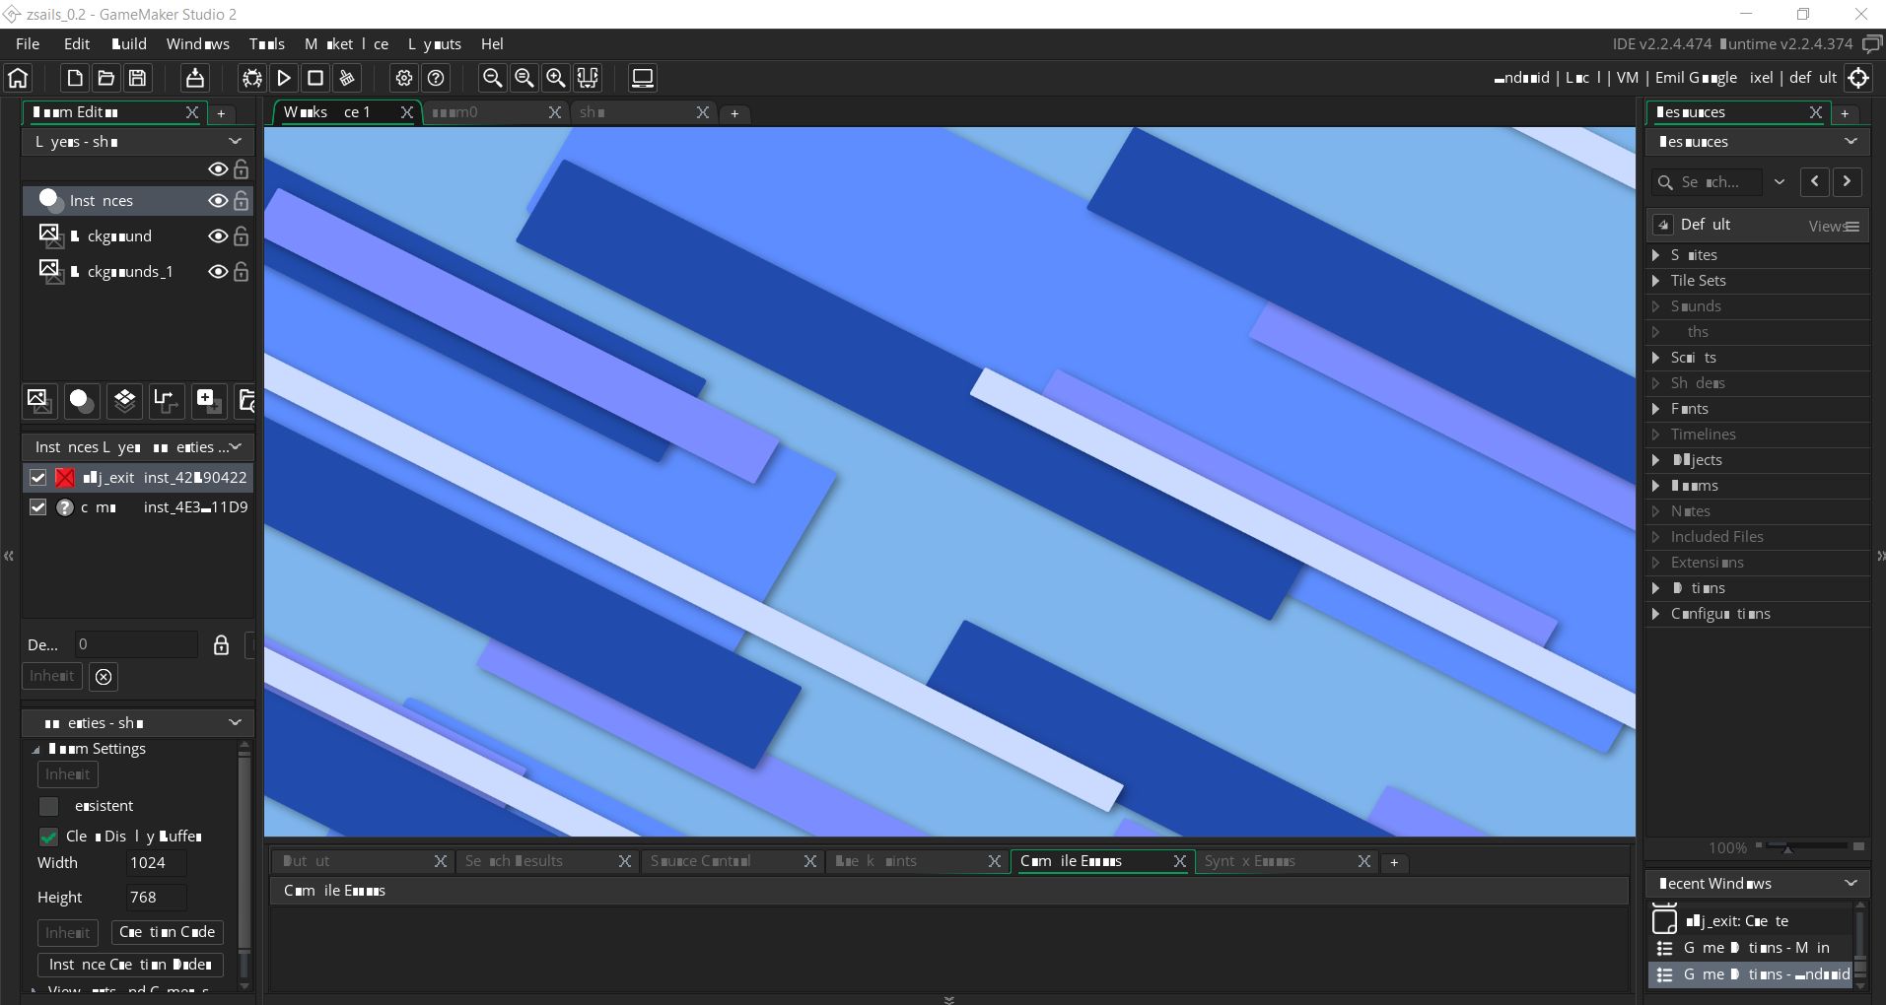Open the target manager crosshair icon
This screenshot has width=1886, height=1005.
point(1858,78)
